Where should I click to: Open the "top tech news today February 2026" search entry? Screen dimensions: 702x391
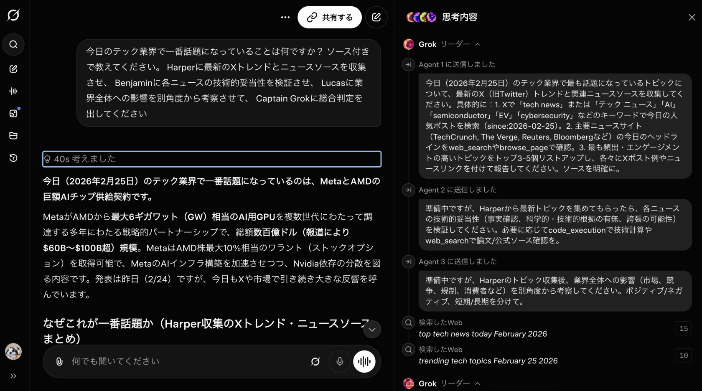click(x=483, y=334)
